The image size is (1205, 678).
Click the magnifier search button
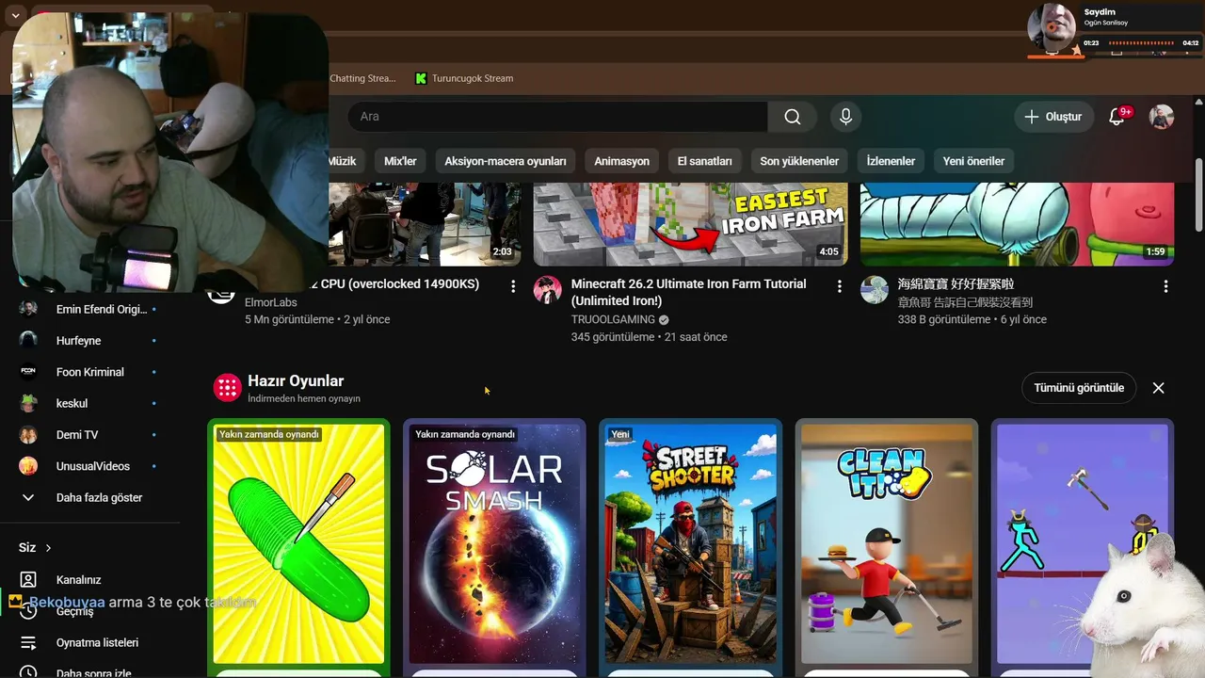tap(793, 117)
